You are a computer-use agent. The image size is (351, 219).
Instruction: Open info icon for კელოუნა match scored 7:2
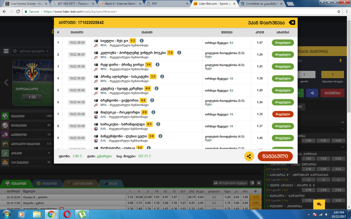pos(179,52)
